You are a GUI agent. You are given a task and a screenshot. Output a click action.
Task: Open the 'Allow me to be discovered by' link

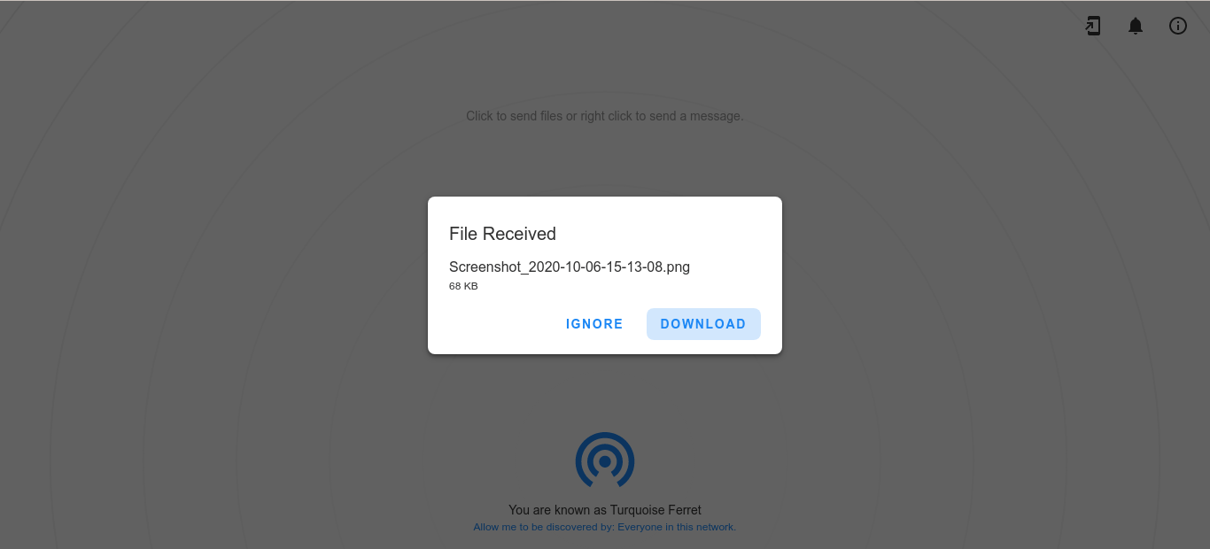pyautogui.click(x=605, y=527)
